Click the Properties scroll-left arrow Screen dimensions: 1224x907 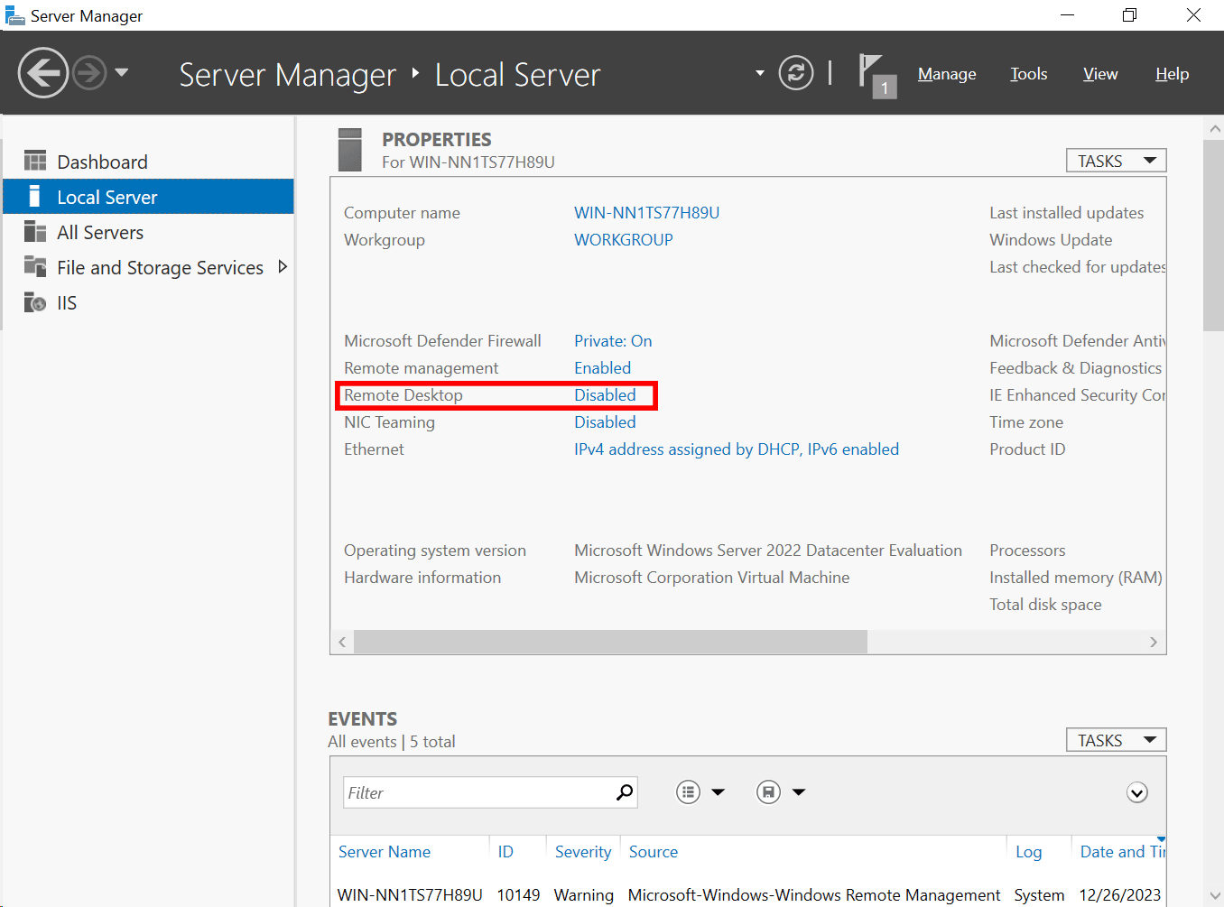[x=342, y=642]
